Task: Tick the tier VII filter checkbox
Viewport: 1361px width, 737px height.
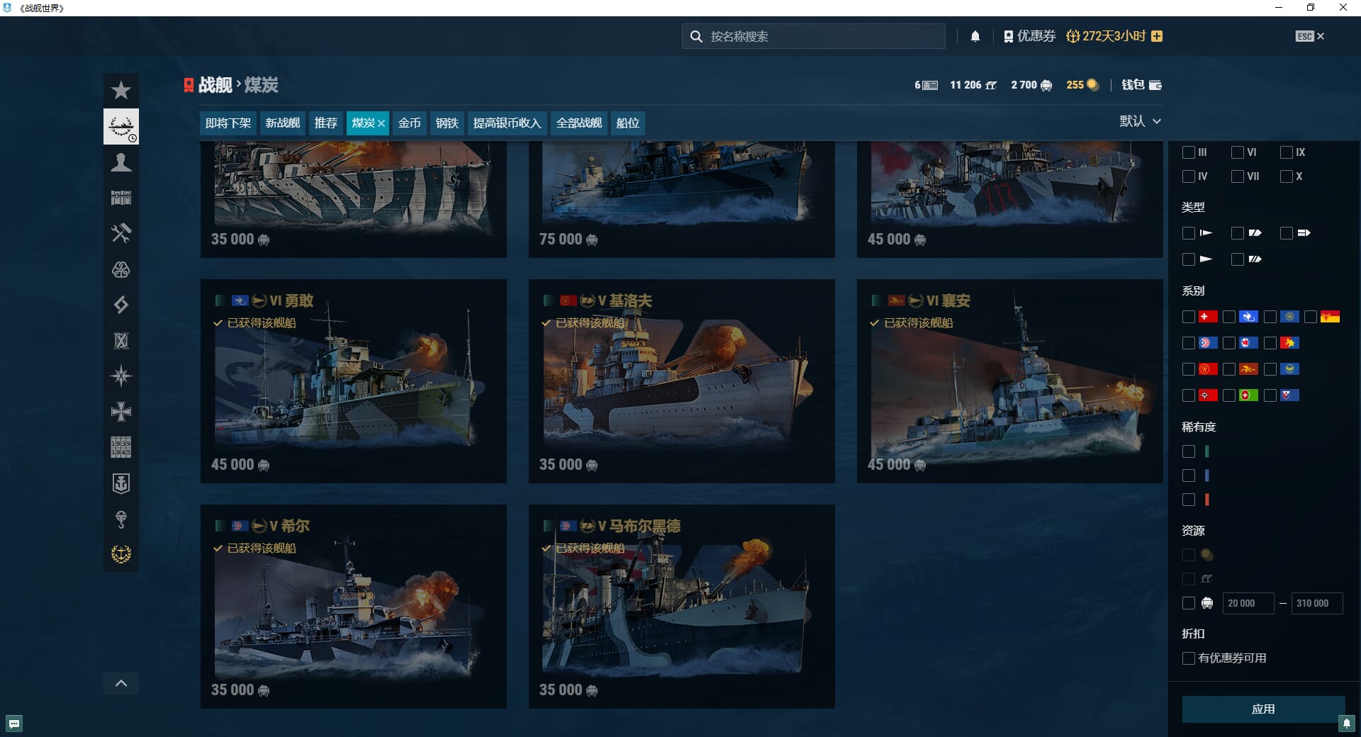Action: pyautogui.click(x=1238, y=176)
